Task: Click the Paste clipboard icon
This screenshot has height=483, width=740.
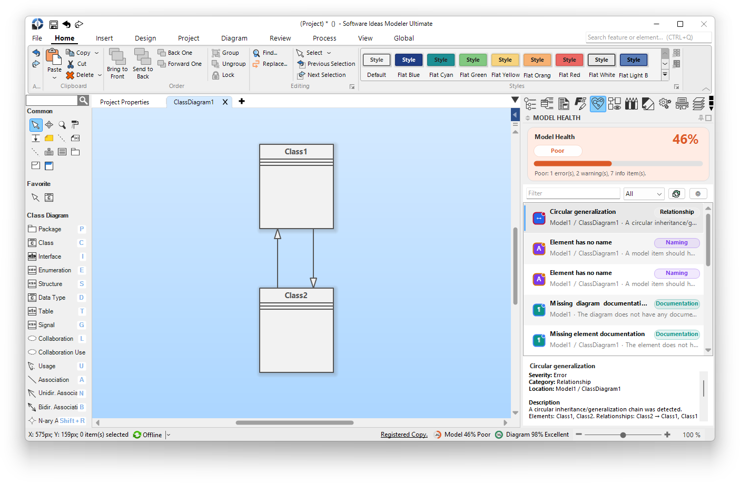Action: (54, 57)
